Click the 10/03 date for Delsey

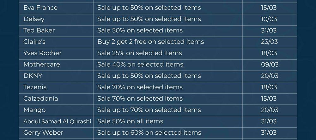click(269, 19)
